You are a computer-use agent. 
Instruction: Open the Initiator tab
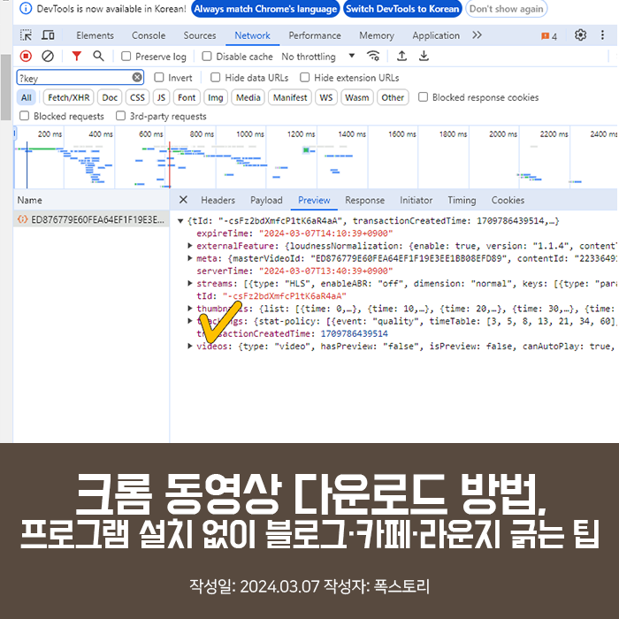coord(416,200)
